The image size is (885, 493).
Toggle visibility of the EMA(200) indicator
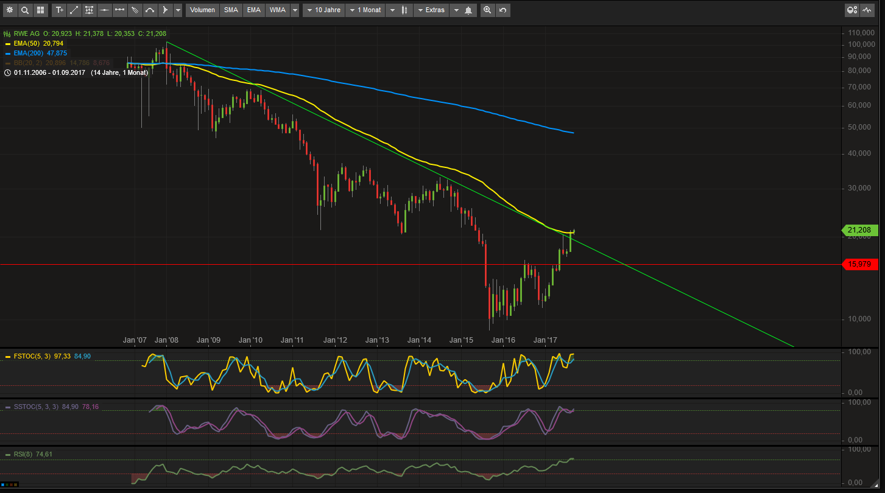[8, 53]
